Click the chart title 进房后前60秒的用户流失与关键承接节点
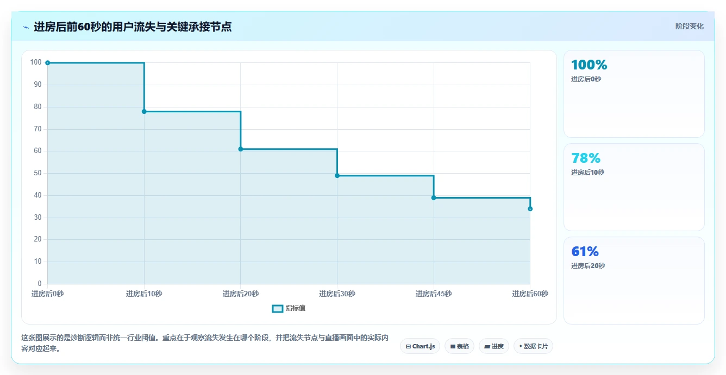The height and width of the screenshot is (375, 726). (133, 27)
